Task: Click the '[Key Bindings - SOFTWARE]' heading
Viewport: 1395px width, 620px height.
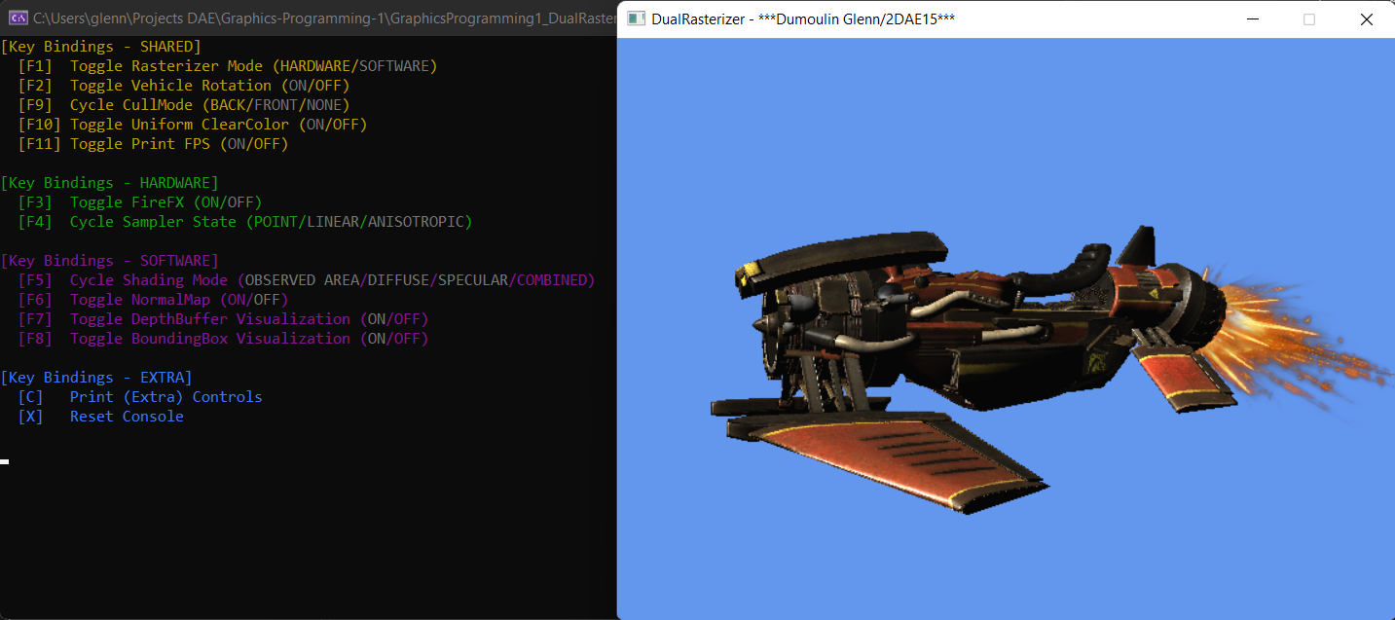Action: [110, 261]
